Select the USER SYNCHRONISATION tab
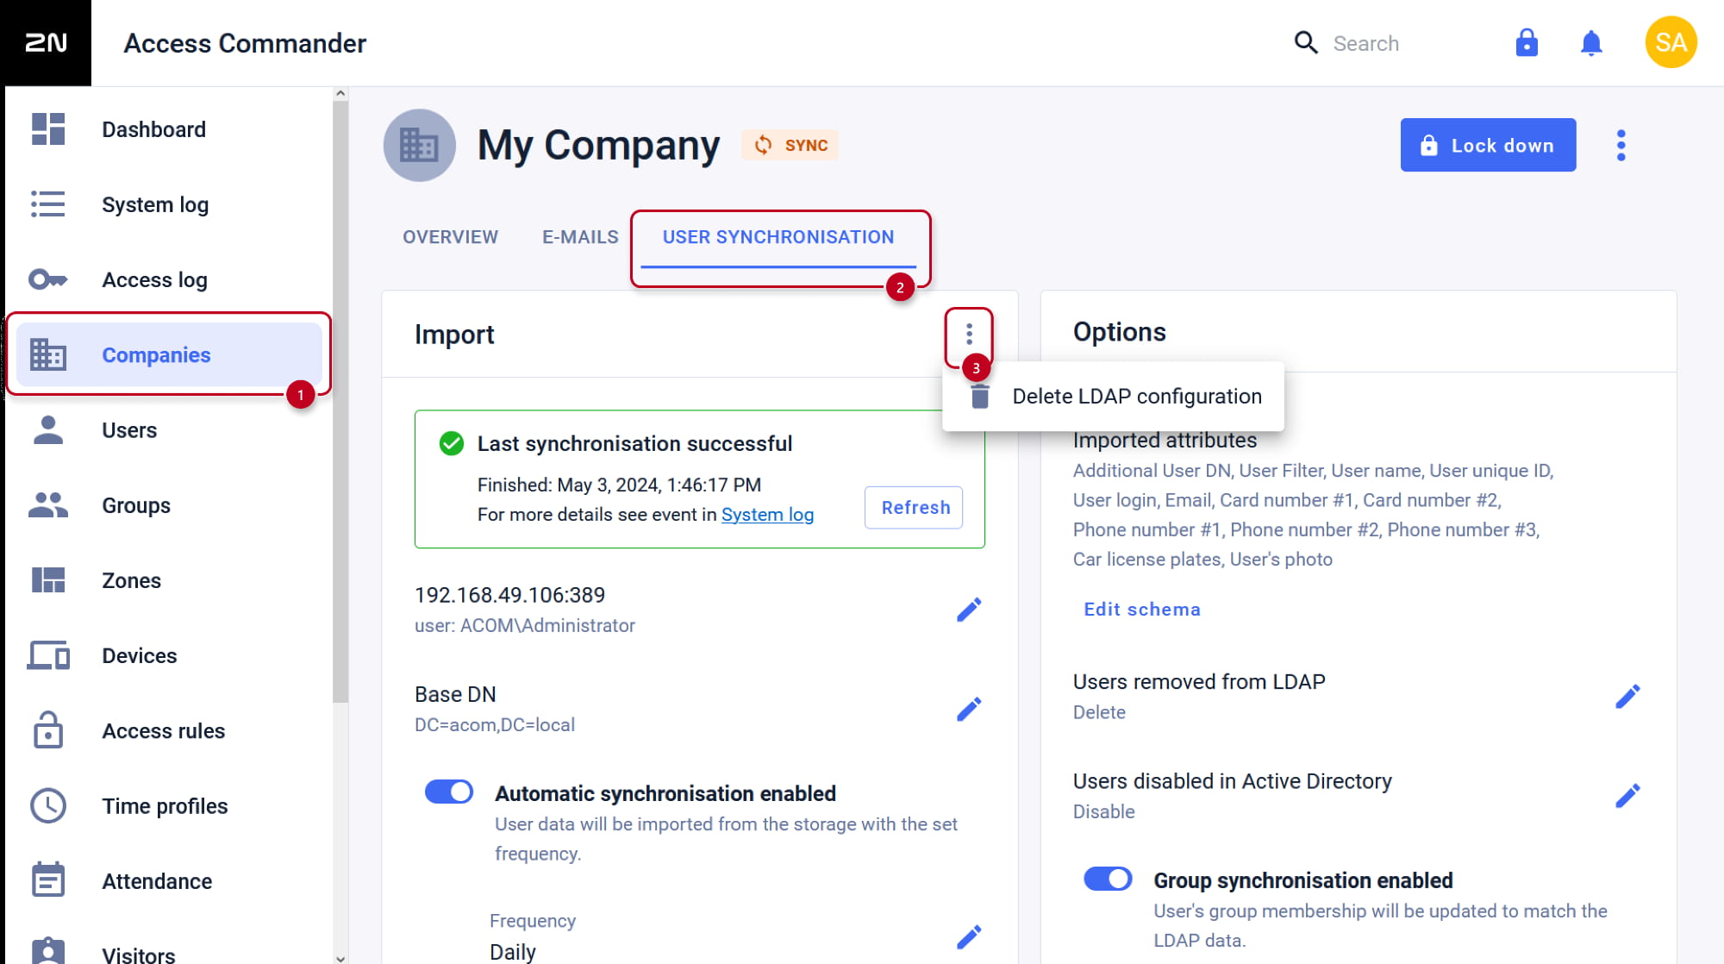Screen dimensions: 1724x964 (x=778, y=237)
